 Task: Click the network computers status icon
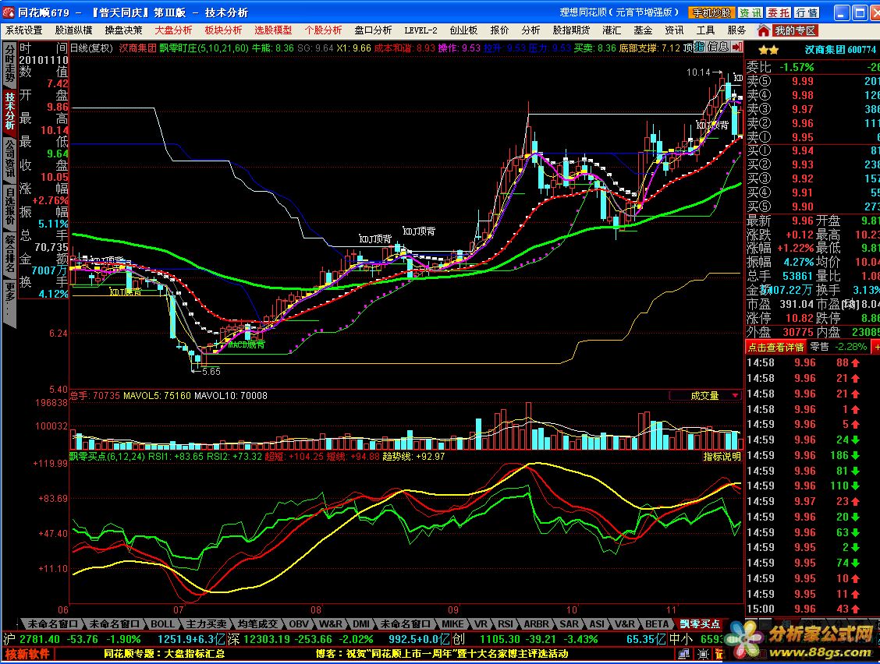point(683,653)
